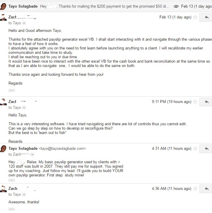Click Zach's avatar on the 9:11 PM message
The height and width of the screenshot is (213, 212).
pos(3,102)
